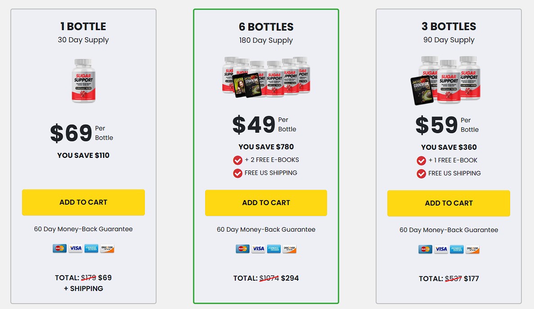Click the six bottles product image
This screenshot has width=534, height=309.
pos(266,77)
